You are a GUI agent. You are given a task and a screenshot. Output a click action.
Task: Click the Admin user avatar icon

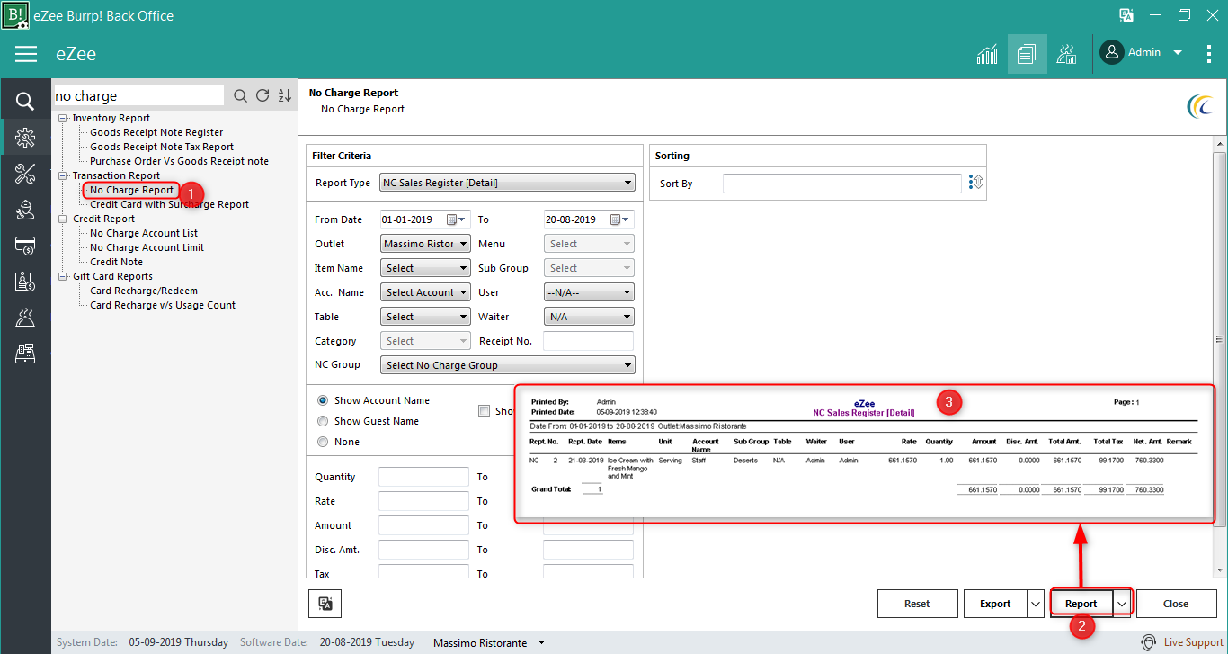[x=1112, y=52]
